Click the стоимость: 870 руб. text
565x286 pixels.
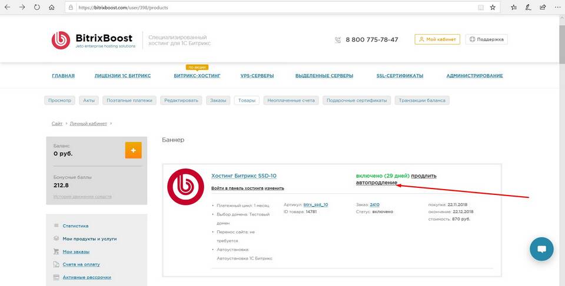(x=449, y=219)
